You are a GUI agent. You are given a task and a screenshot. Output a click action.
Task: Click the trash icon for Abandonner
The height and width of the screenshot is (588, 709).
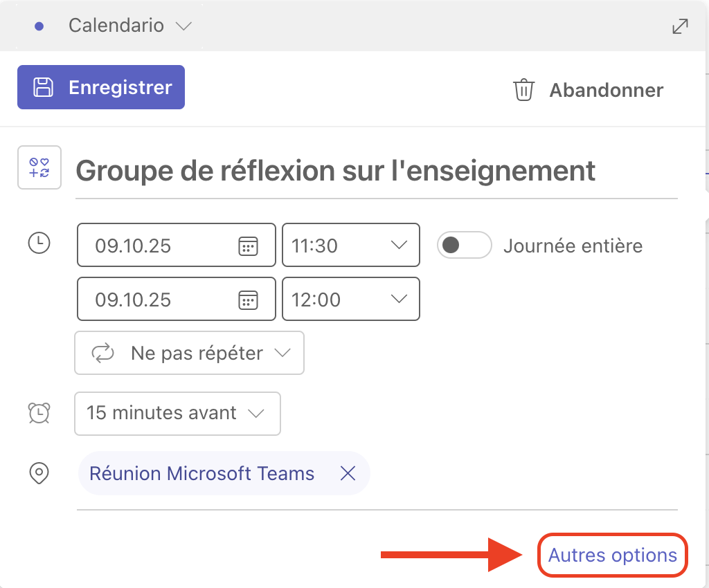point(523,90)
